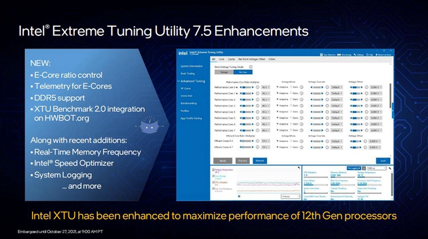The width and height of the screenshot is (428, 239).
Task: Open logging interval dropdown near File Logging
Action: pyautogui.click(x=377, y=168)
